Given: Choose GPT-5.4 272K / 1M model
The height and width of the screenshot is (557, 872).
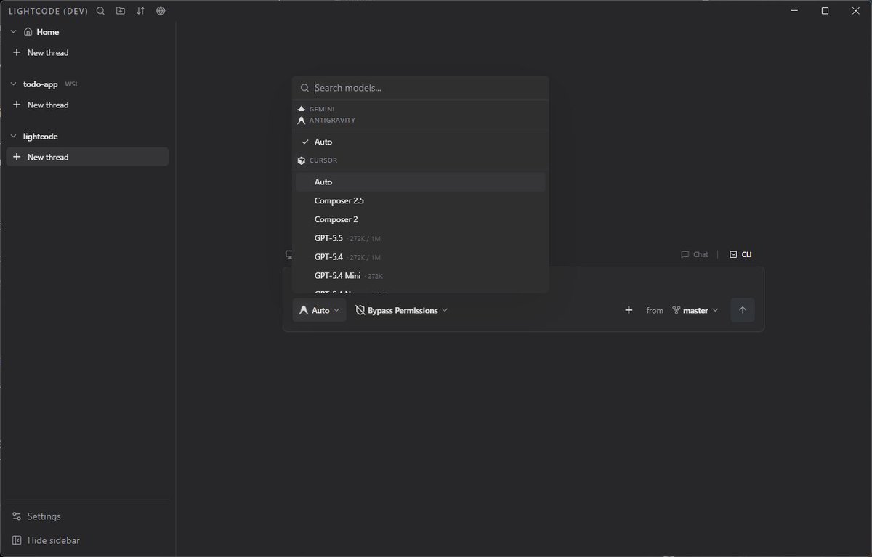Looking at the screenshot, I should tap(420, 257).
